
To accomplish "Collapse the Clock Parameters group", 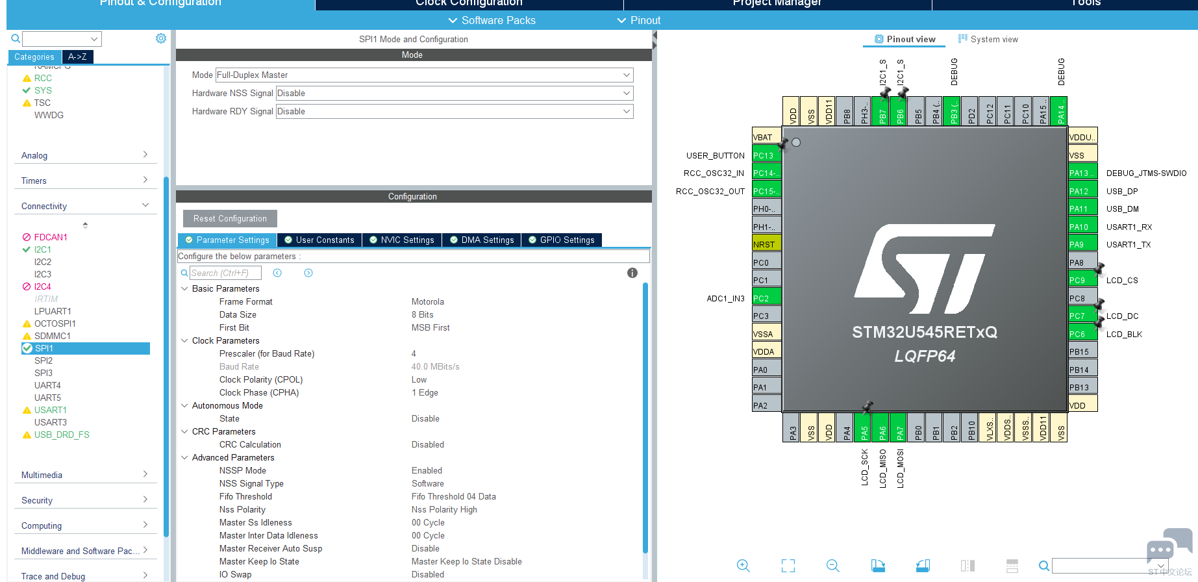I will 184,340.
